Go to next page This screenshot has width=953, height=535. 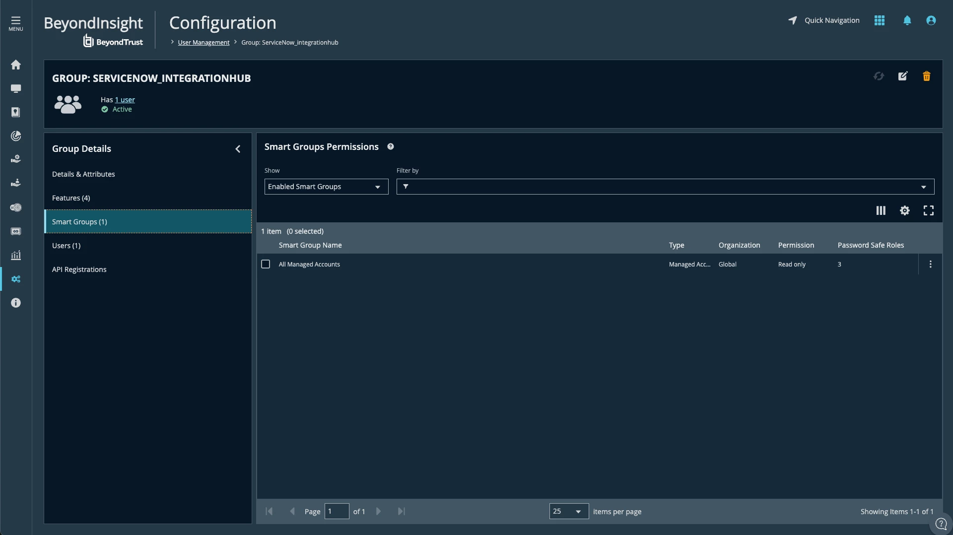378,511
